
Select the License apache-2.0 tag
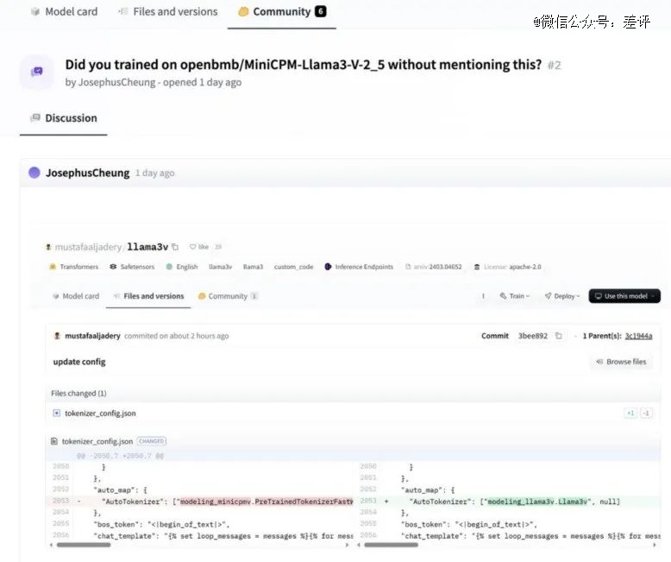(x=507, y=267)
